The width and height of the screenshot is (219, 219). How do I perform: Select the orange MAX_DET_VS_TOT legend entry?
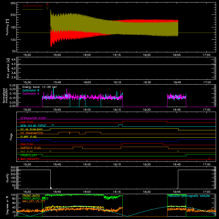34,201
